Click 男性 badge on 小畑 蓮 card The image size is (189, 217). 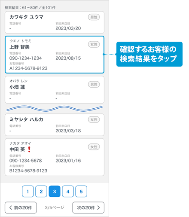coord(94,85)
